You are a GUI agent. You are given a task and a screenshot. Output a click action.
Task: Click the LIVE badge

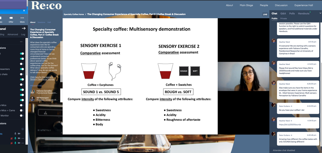[265, 14]
